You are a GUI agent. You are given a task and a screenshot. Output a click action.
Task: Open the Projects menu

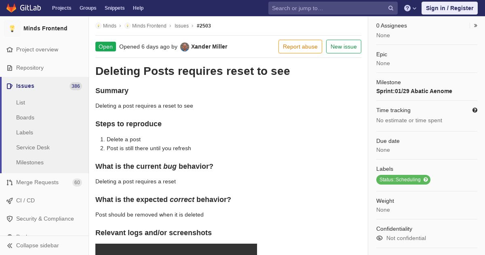[61, 8]
